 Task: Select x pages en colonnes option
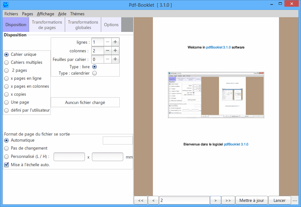coord(6,86)
